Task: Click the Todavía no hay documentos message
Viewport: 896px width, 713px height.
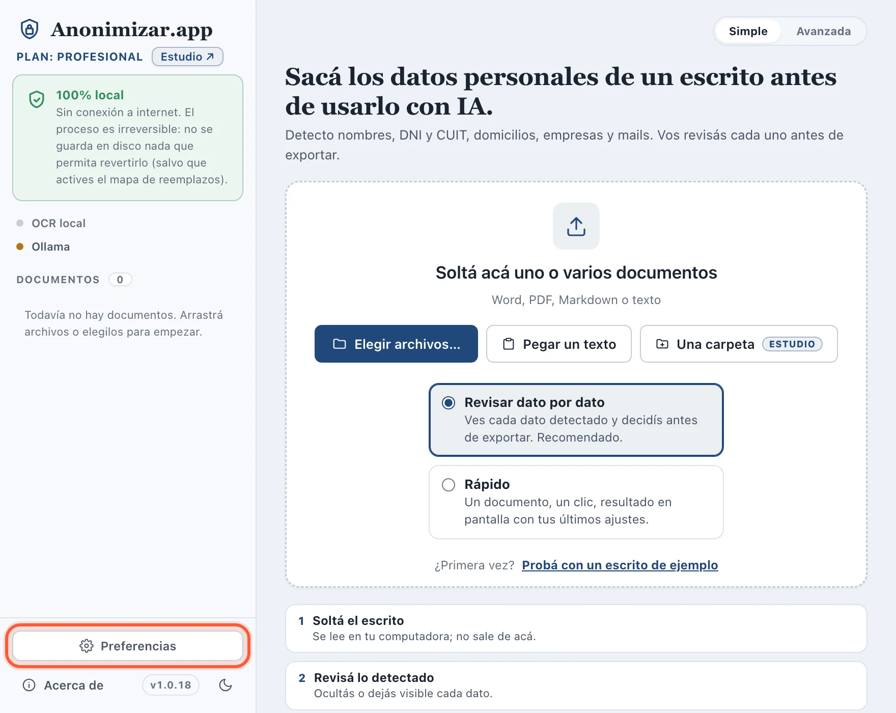Action: click(x=124, y=323)
